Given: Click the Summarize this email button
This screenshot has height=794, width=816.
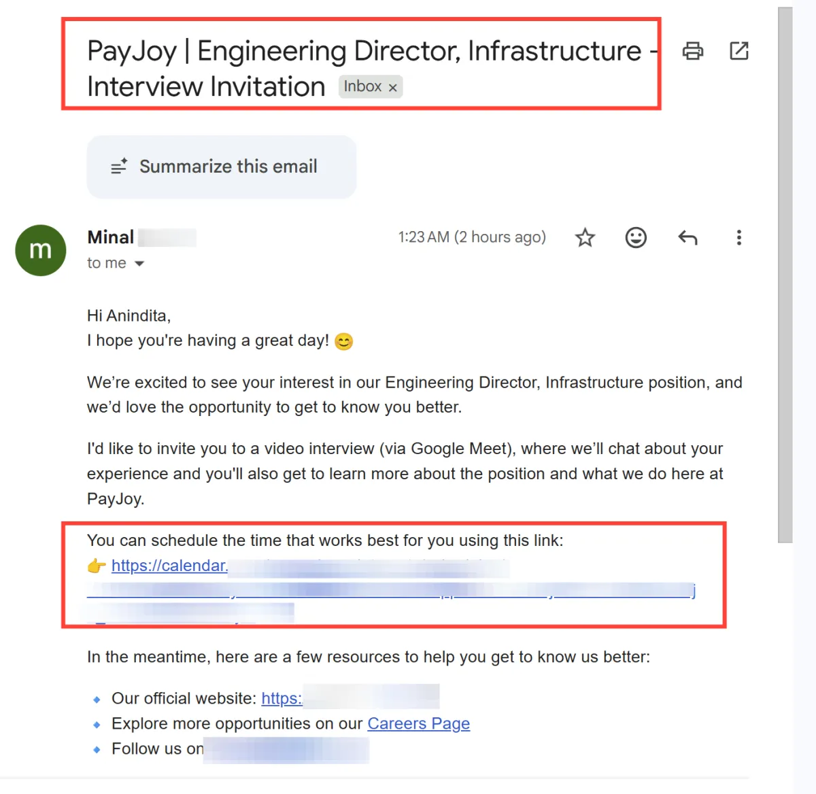Looking at the screenshot, I should click(222, 167).
